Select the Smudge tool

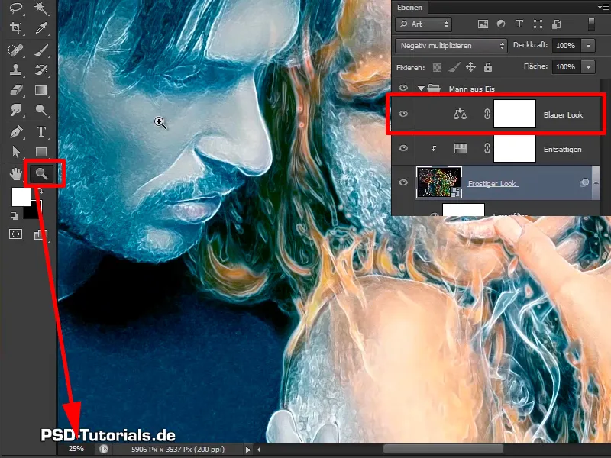coord(16,110)
